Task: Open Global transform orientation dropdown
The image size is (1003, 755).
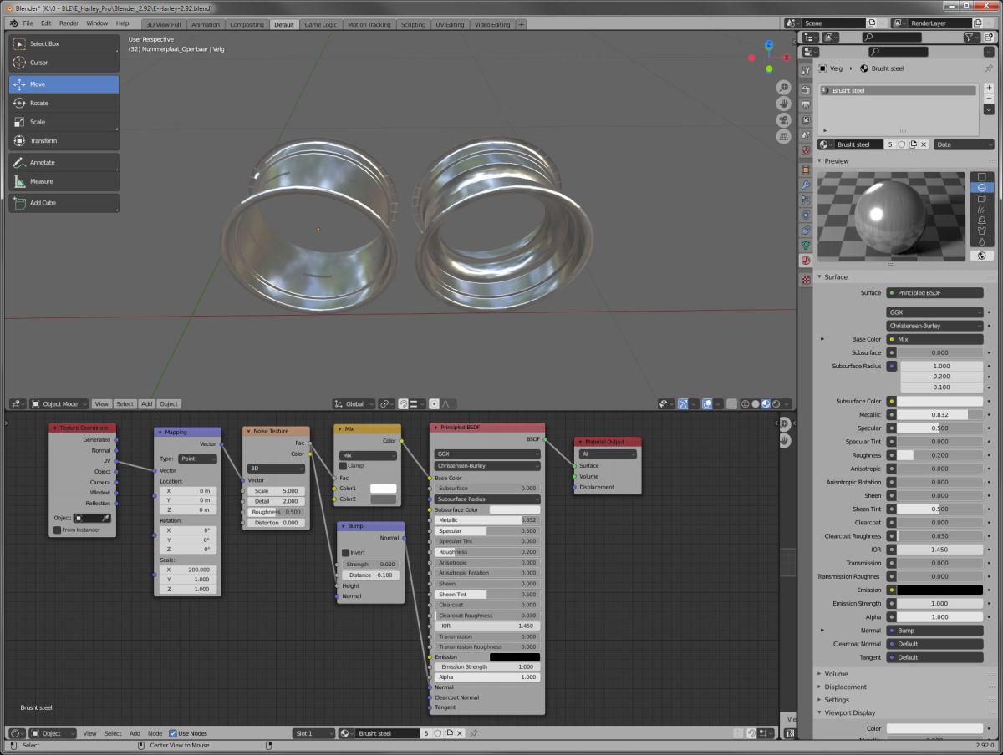Action: [355, 403]
